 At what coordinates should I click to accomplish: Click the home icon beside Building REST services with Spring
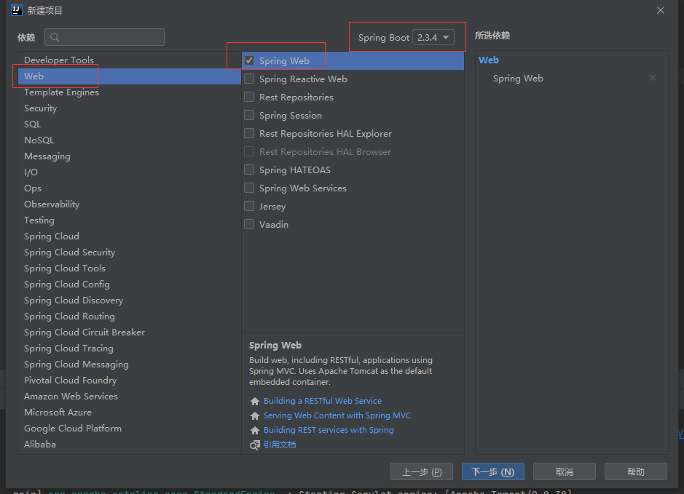pos(255,431)
